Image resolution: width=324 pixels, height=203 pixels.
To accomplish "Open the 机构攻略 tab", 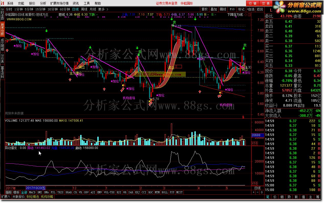I will point(47,197).
